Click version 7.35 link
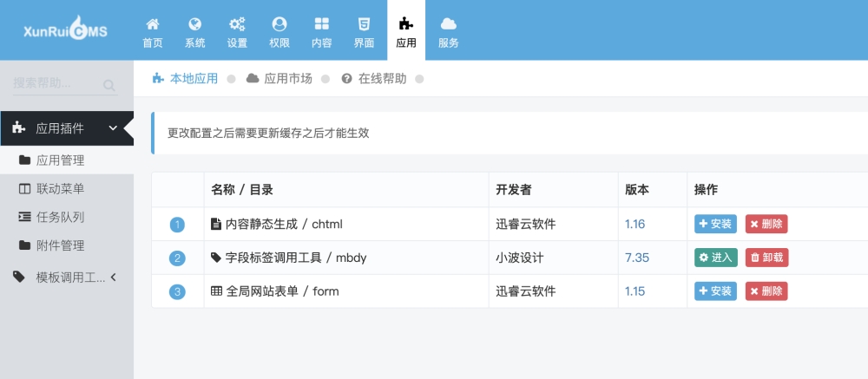Viewport: 868px width, 379px height. (x=637, y=258)
